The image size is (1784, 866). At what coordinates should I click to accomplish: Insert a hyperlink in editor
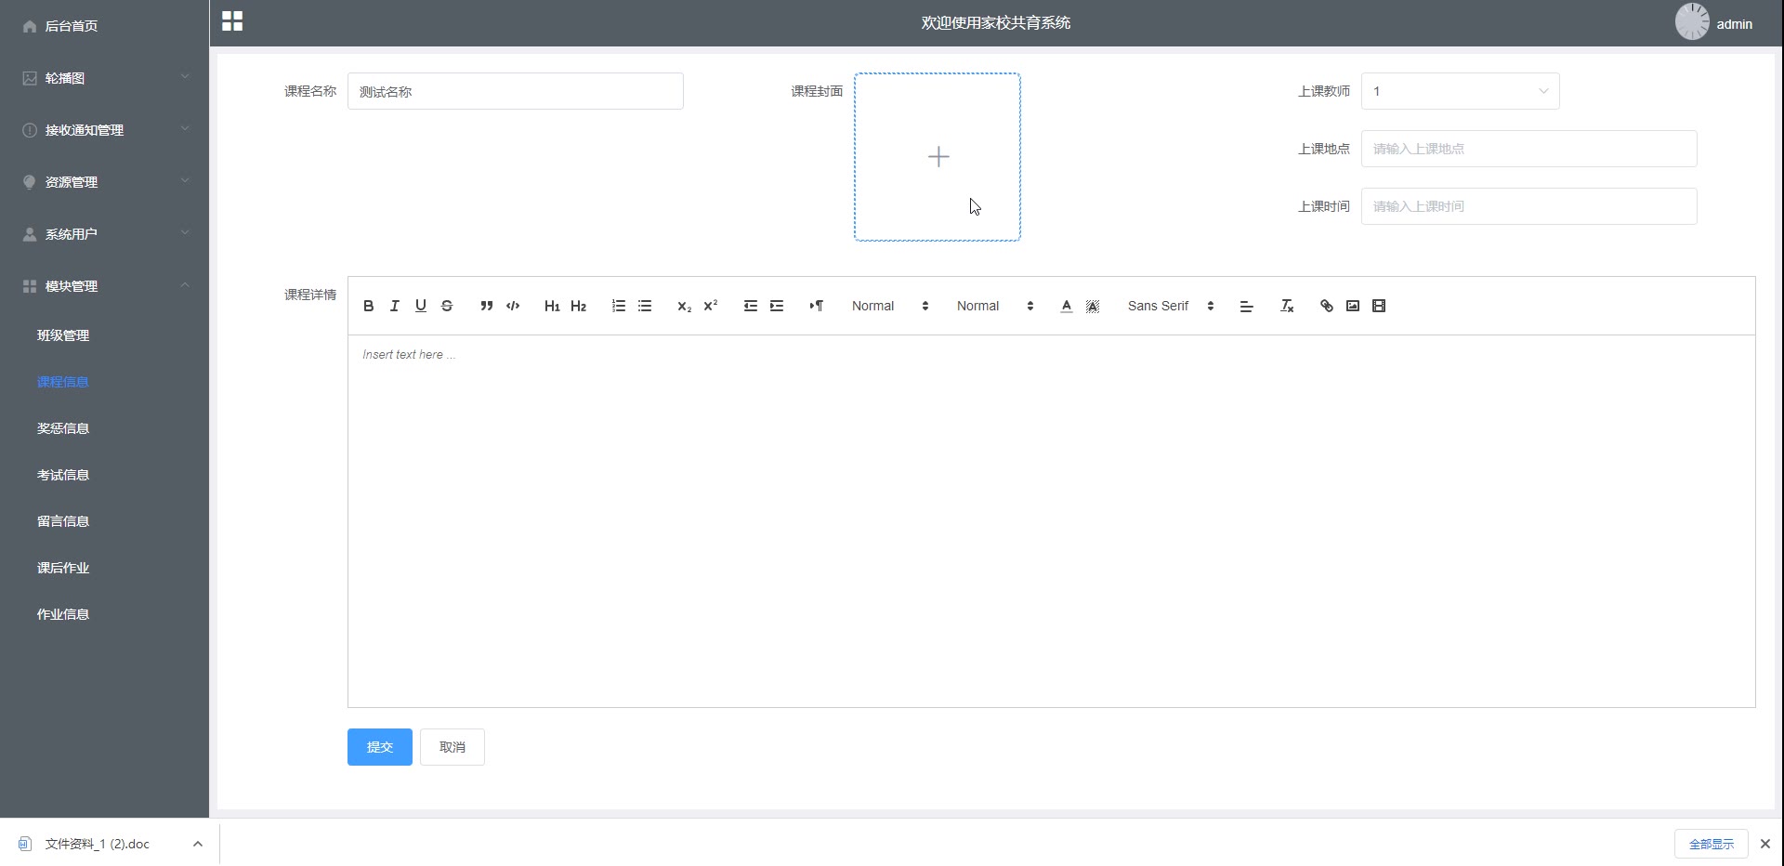coord(1327,306)
